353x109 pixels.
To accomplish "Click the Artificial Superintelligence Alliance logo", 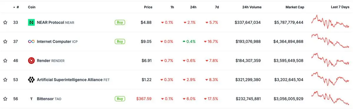I will coord(31,80).
